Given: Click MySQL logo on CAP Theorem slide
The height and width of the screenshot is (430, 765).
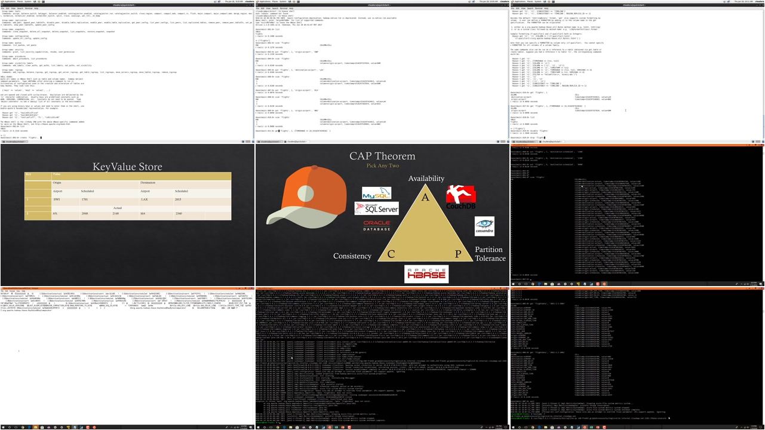Looking at the screenshot, I should [376, 193].
